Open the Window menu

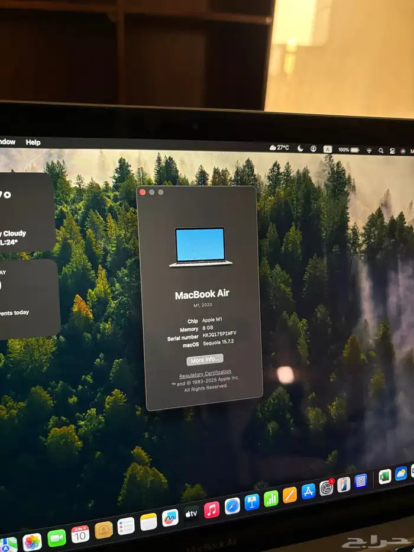(7, 141)
